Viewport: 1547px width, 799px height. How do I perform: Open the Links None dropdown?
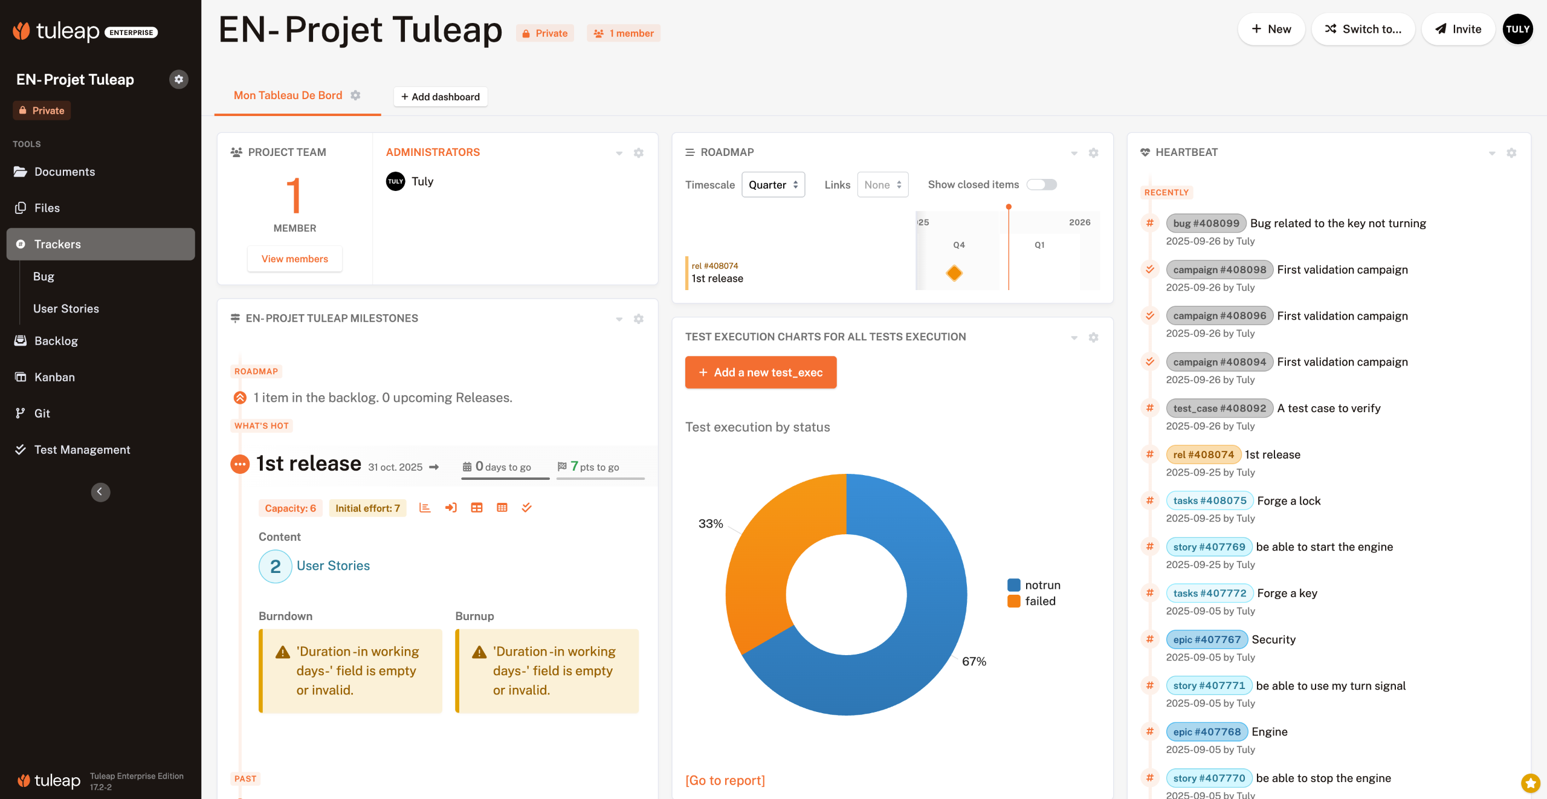(x=882, y=185)
